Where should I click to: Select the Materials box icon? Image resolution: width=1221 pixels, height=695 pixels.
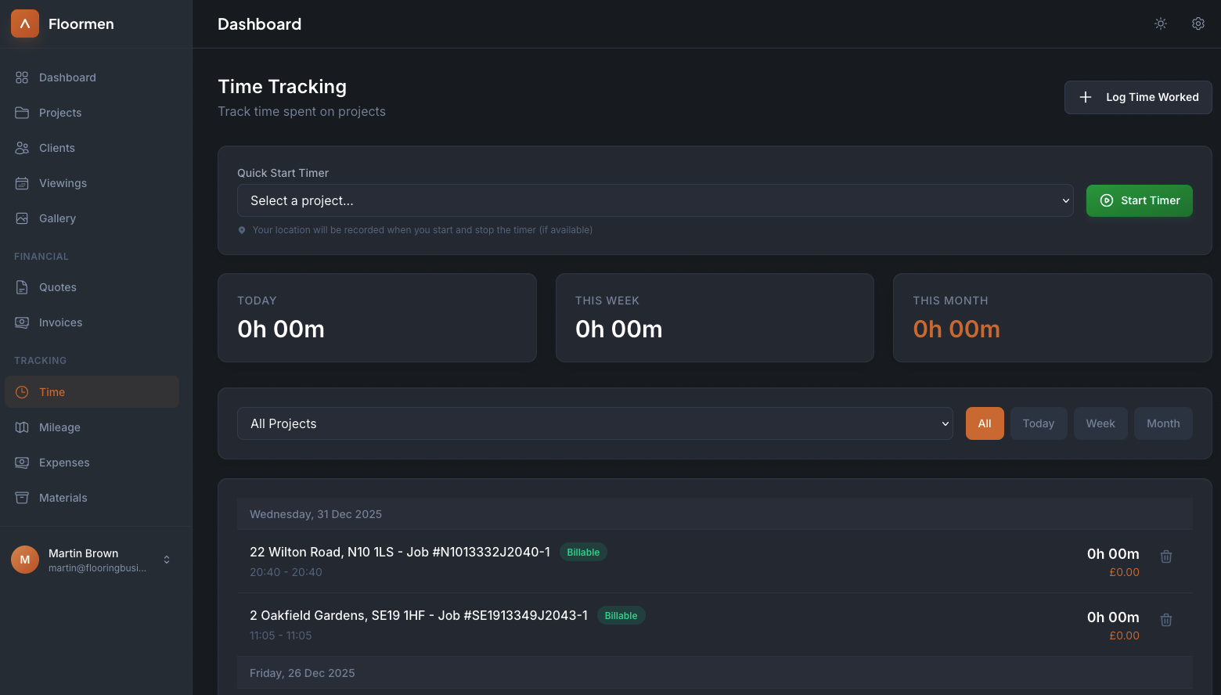tap(22, 497)
